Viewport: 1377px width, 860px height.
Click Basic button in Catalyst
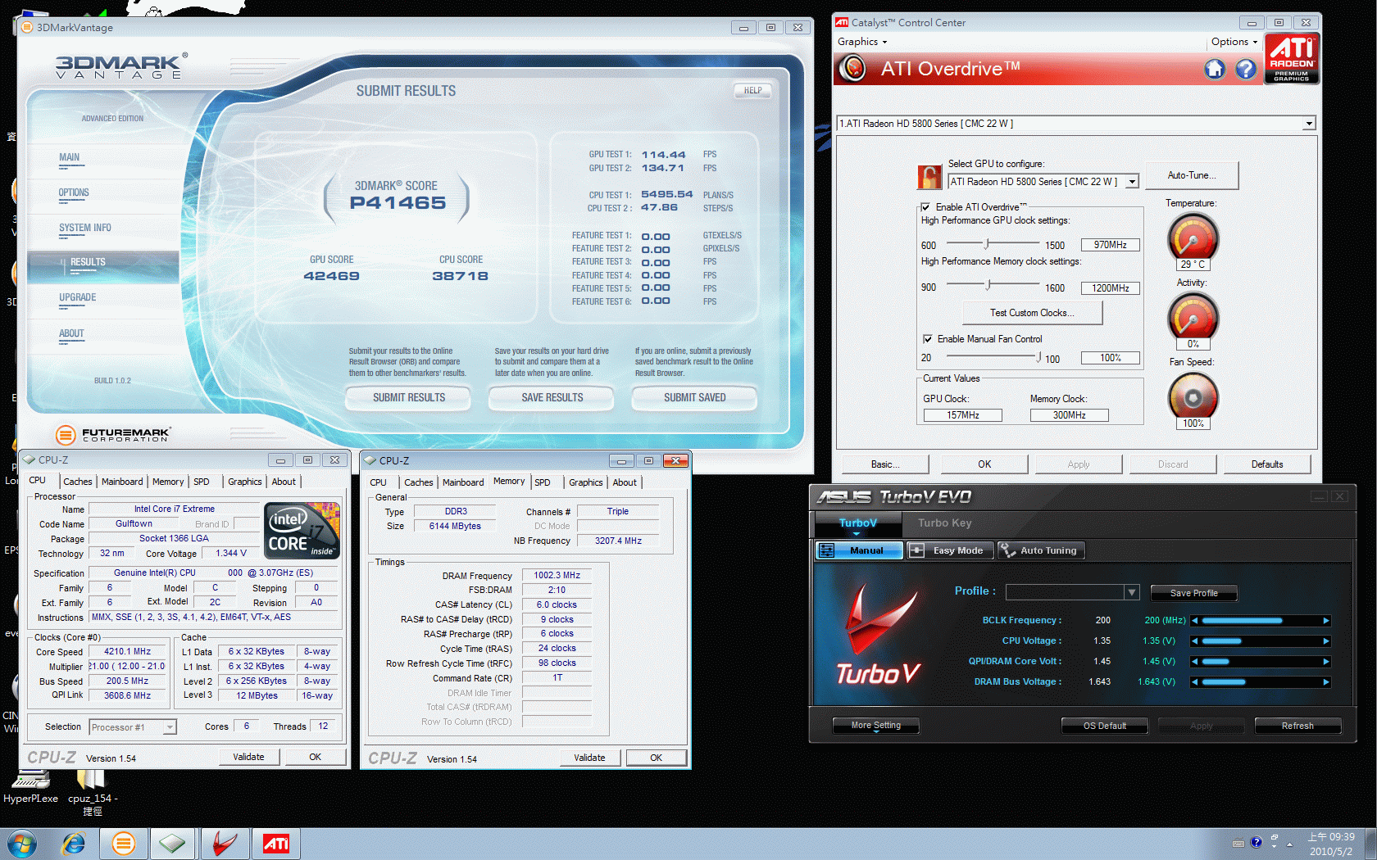(885, 464)
